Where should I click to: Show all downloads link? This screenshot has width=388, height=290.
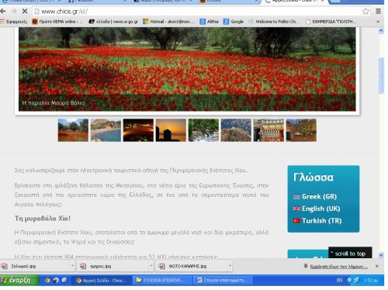coord(338,266)
